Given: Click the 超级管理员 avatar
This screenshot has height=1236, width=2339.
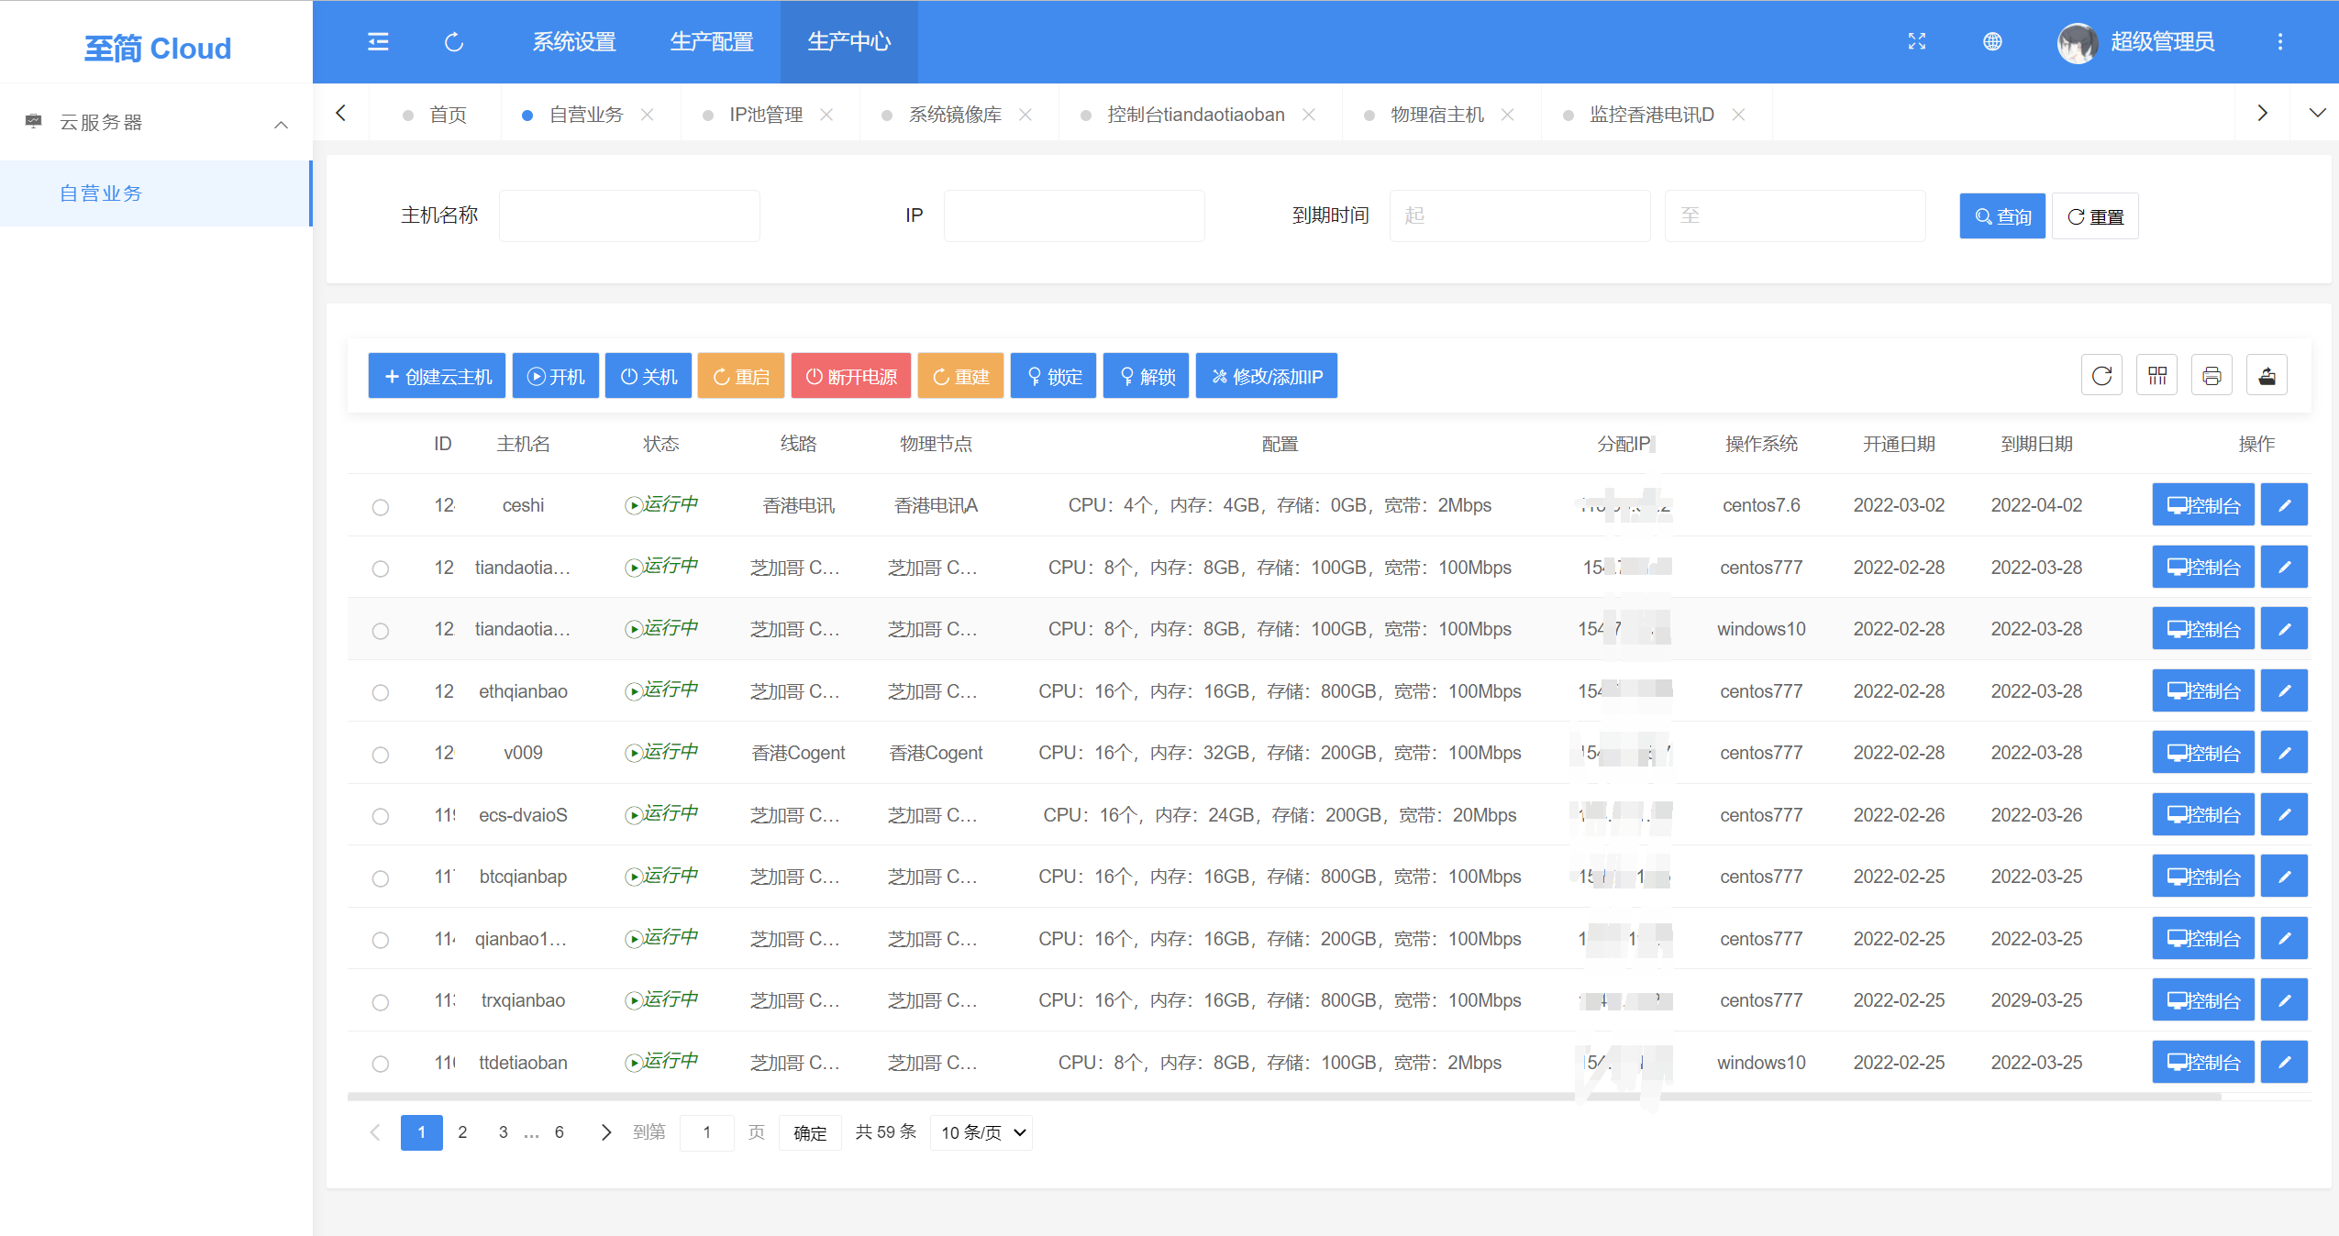Looking at the screenshot, I should pos(2078,42).
